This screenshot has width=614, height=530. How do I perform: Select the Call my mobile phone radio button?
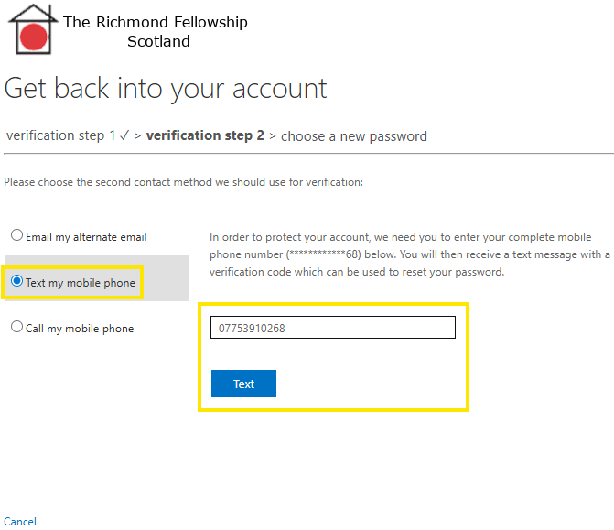(x=16, y=328)
